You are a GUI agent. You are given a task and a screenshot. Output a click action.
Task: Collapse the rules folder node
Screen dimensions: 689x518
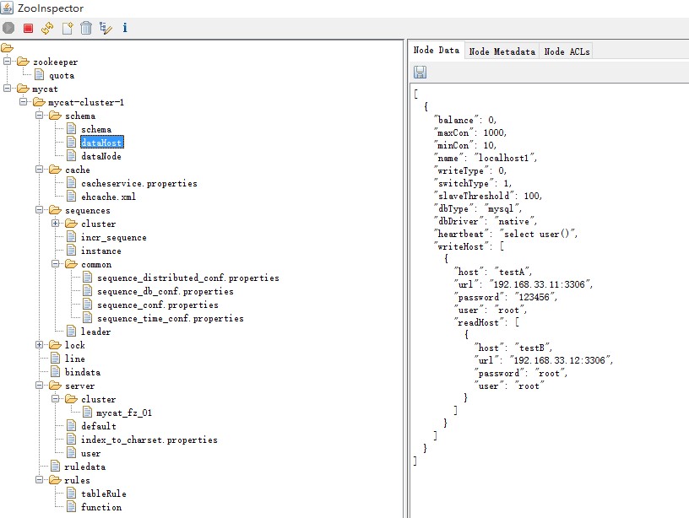(x=40, y=480)
